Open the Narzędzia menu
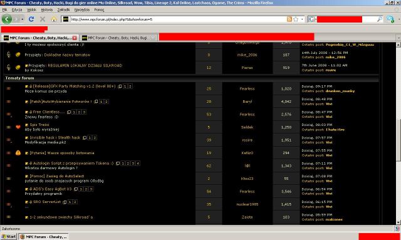The width and height of the screenshot is (401, 240). (82, 10)
